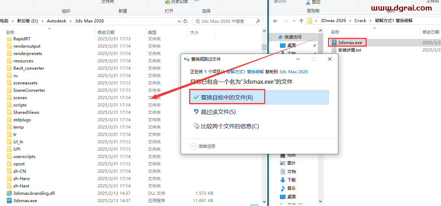Open 图片 in the navigation pane
The image size is (441, 206).
(x=288, y=163)
